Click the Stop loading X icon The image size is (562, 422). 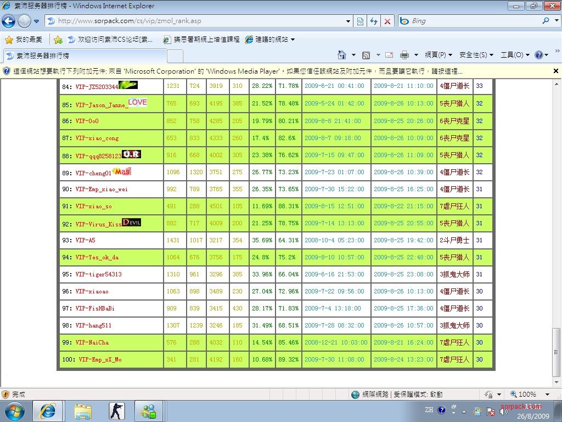tap(387, 21)
